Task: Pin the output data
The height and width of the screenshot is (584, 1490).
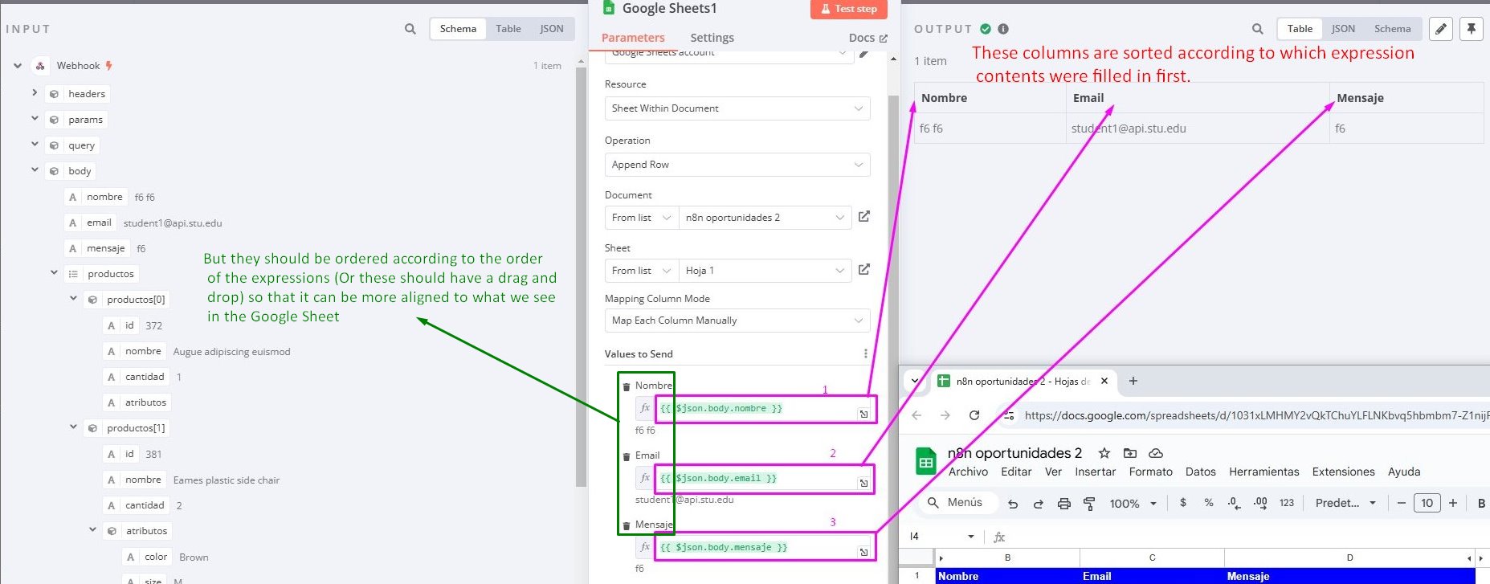Action: pos(1472,29)
